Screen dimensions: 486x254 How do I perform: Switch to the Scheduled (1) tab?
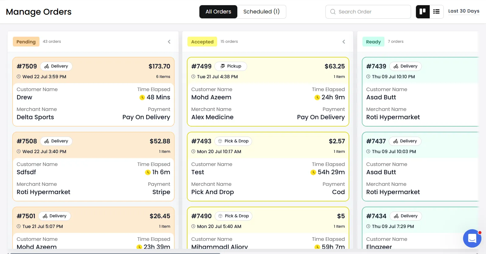262,12
